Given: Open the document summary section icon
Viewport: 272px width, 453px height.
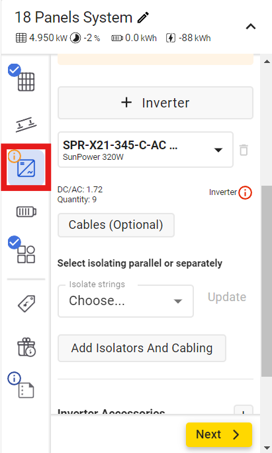Looking at the screenshot, I should [26, 390].
